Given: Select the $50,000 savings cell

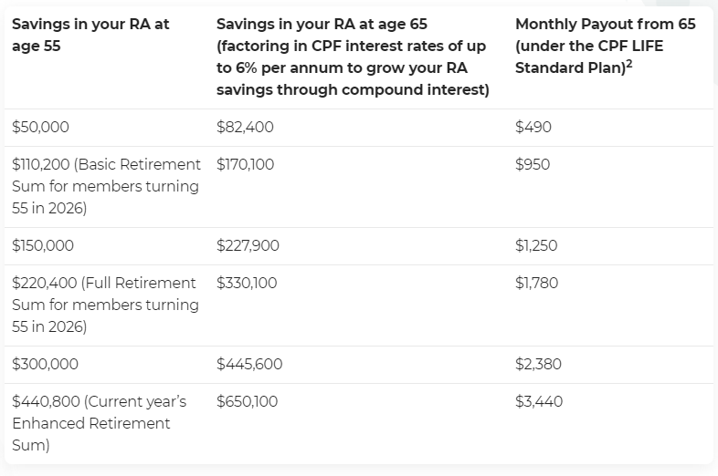Looking at the screenshot, I should pos(40,128).
